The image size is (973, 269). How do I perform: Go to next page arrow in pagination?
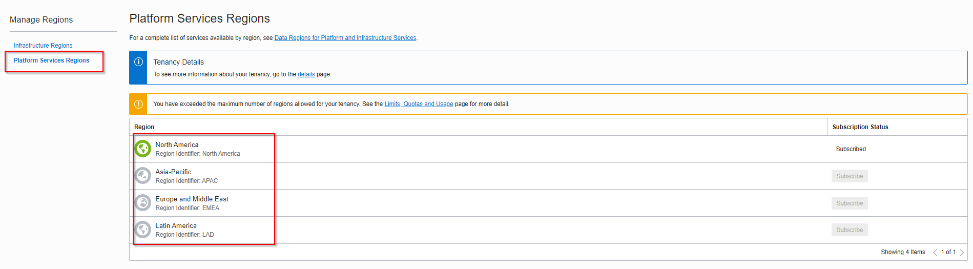962,252
